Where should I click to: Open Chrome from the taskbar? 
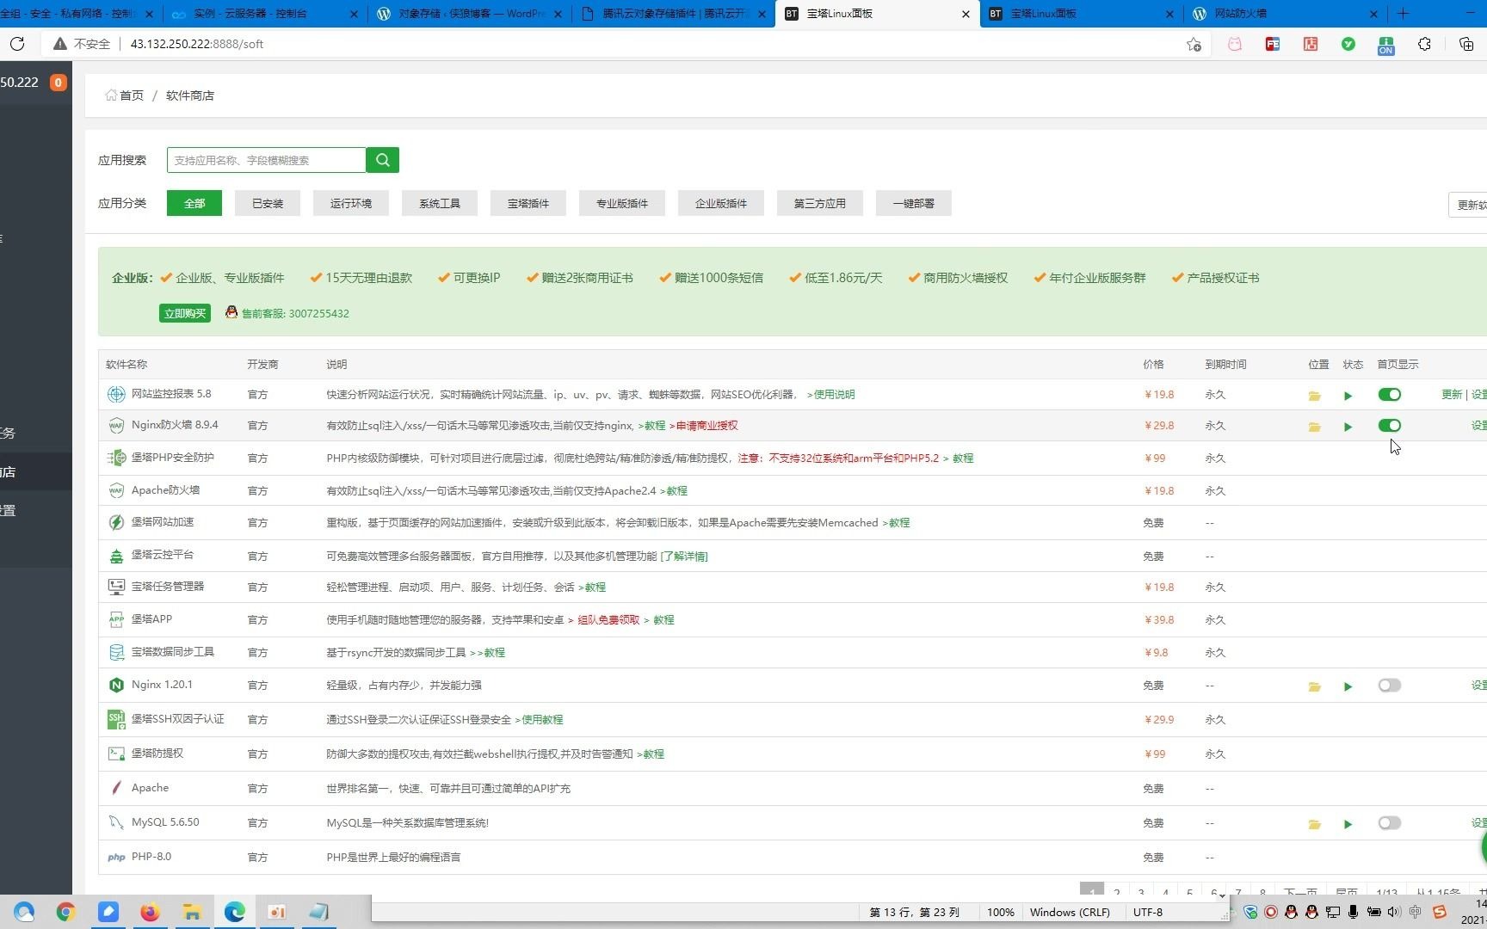coord(66,912)
